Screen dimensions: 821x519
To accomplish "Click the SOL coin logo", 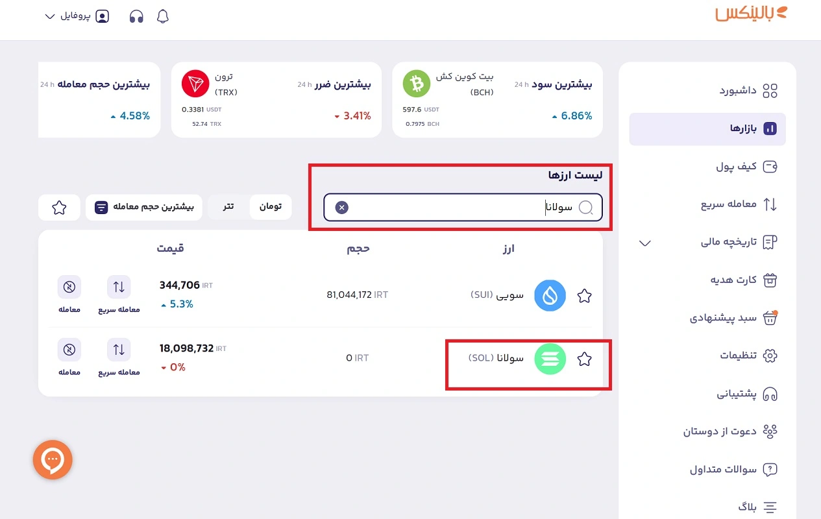I will click(550, 359).
